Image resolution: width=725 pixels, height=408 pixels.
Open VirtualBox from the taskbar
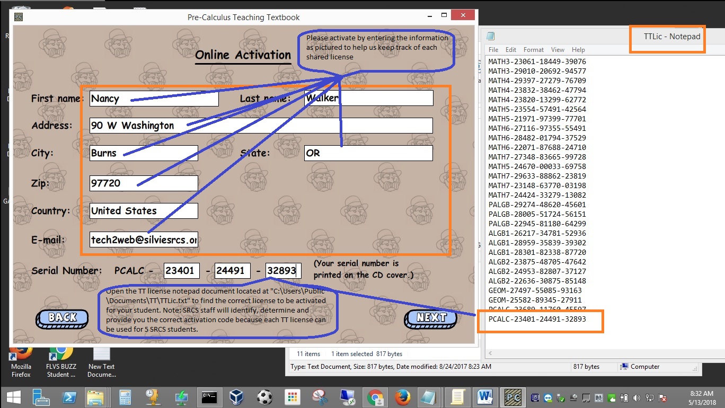[x=236, y=396]
